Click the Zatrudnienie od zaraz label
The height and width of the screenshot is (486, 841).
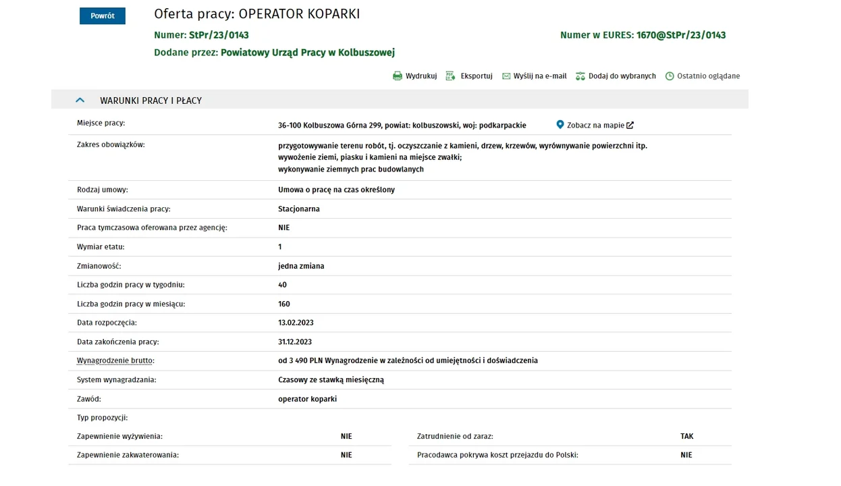[x=455, y=437]
